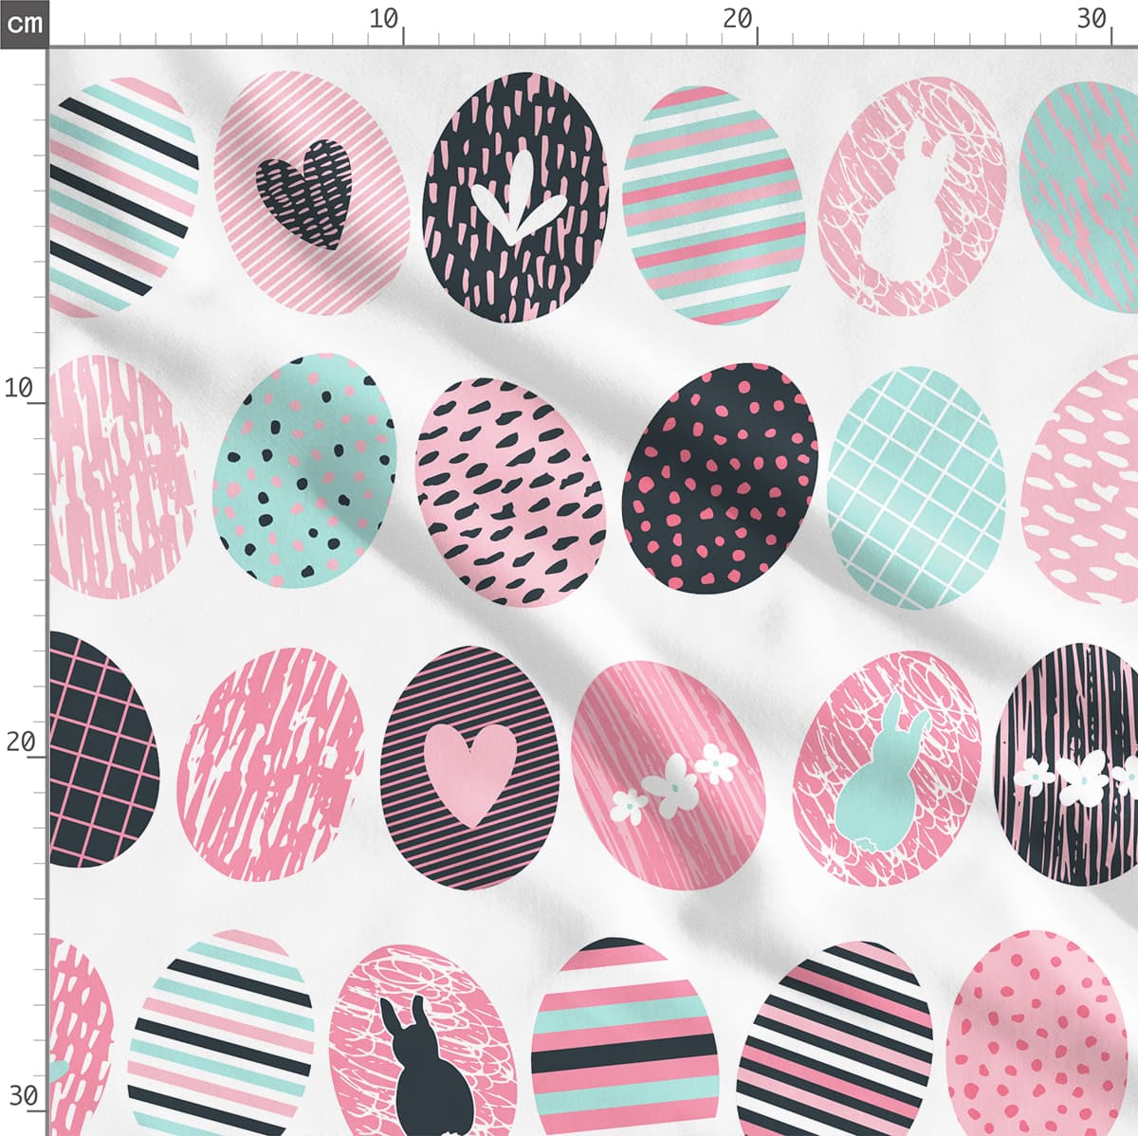Click the cm unit label box

[x=23, y=23]
